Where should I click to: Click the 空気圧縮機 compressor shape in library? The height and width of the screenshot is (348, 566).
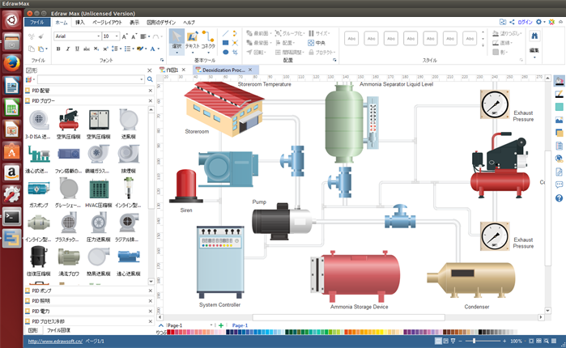coord(68,122)
